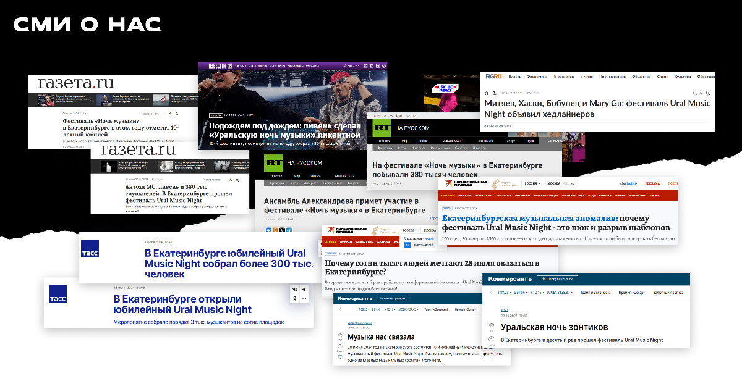
Task: Click the Коммерсантъ logo above Музыка нас связала
Action: click(x=355, y=299)
